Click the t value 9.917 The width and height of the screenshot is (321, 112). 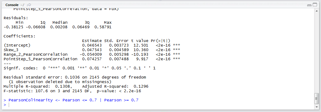tap(142, 59)
